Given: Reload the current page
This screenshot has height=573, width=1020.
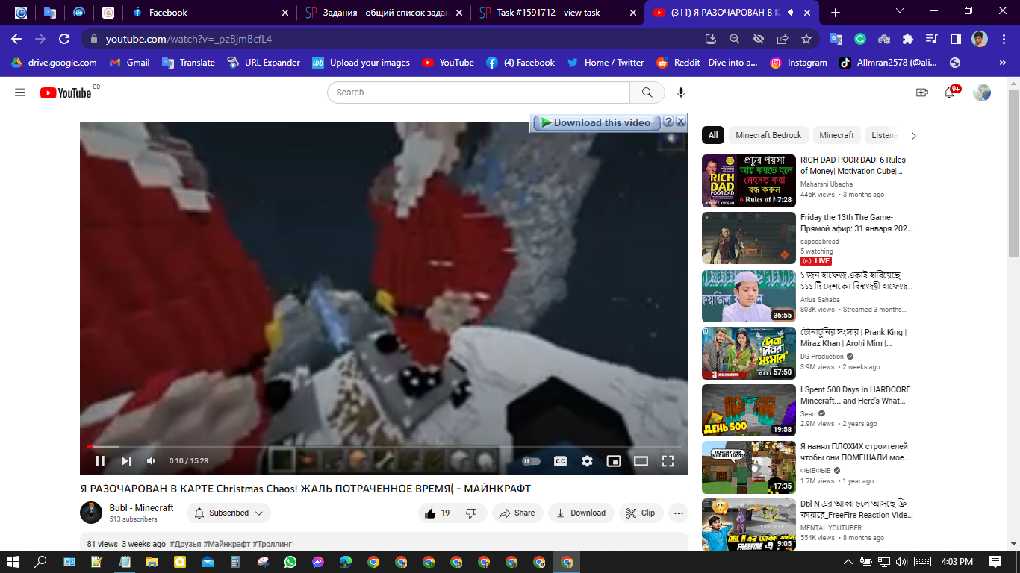Looking at the screenshot, I should [x=64, y=39].
